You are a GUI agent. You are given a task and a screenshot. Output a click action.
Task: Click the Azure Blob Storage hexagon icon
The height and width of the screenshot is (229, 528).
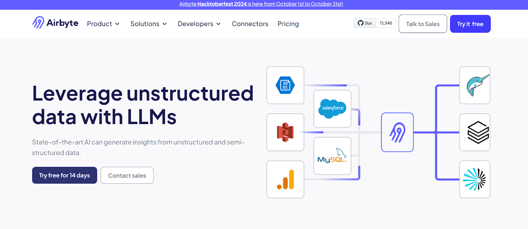coord(285,85)
